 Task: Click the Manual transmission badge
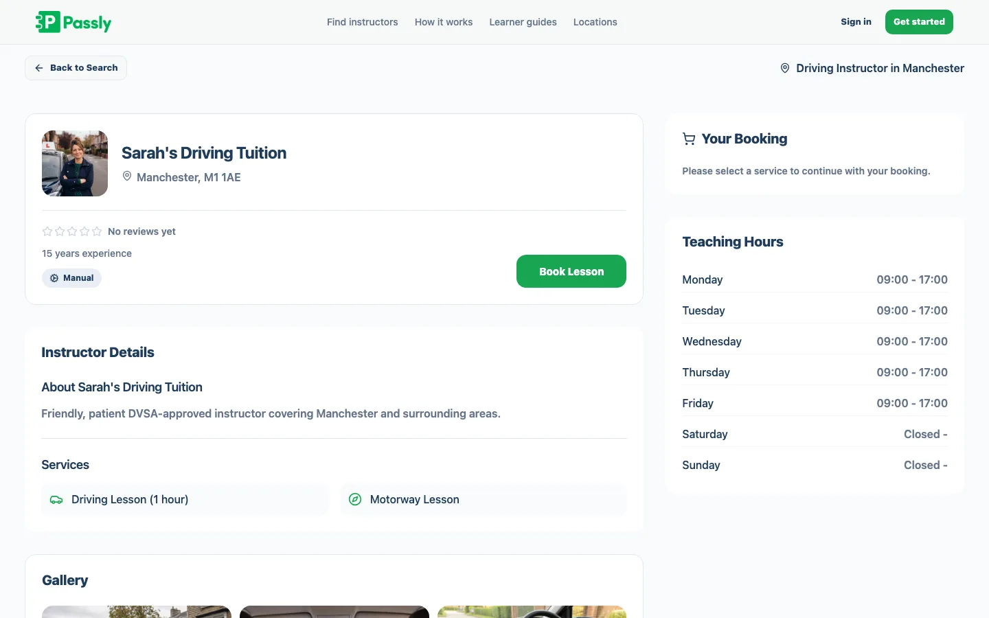(72, 278)
